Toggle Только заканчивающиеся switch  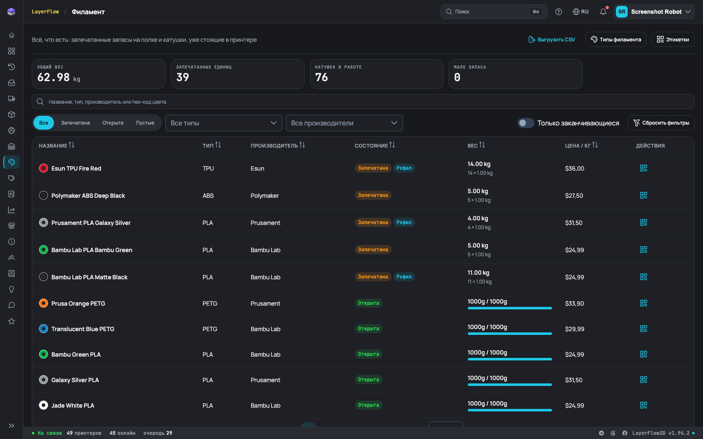pyautogui.click(x=526, y=123)
